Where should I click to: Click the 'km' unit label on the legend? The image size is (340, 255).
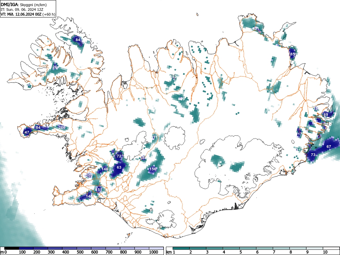coord(169,252)
